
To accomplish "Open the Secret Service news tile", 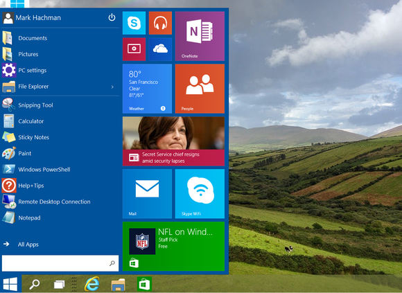I will coord(173,141).
